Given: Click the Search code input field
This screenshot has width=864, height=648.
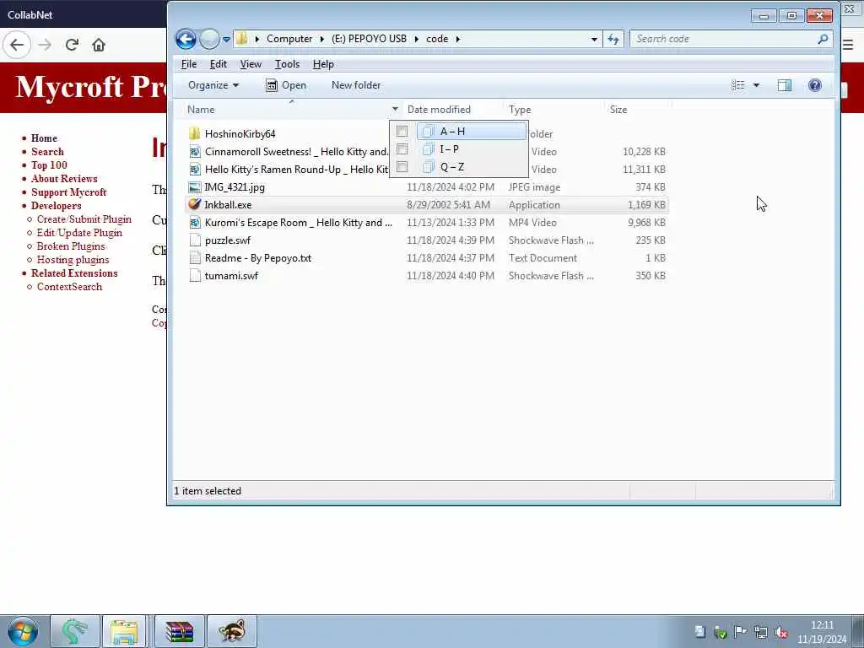Looking at the screenshot, I should (x=723, y=39).
